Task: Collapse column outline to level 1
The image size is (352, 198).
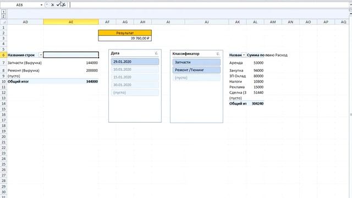Action: pos(3,12)
